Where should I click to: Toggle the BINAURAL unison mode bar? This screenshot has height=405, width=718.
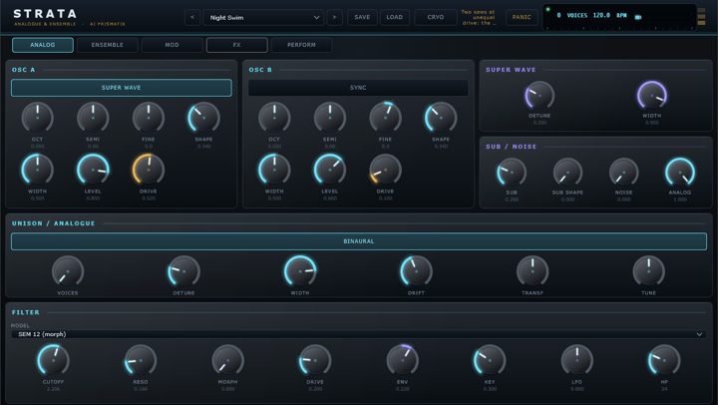tap(359, 241)
